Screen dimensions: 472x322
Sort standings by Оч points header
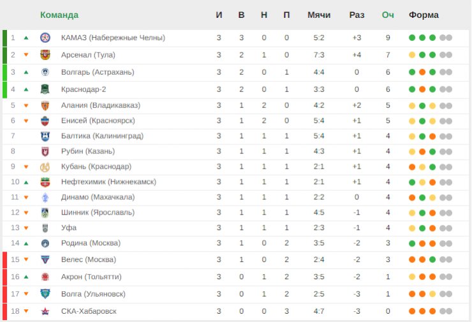point(388,15)
